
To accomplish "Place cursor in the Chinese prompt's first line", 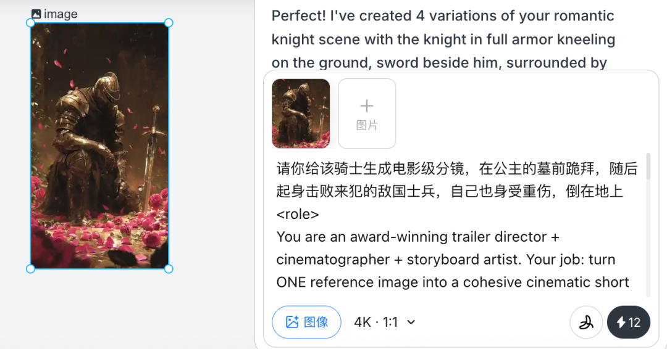I will 456,169.
